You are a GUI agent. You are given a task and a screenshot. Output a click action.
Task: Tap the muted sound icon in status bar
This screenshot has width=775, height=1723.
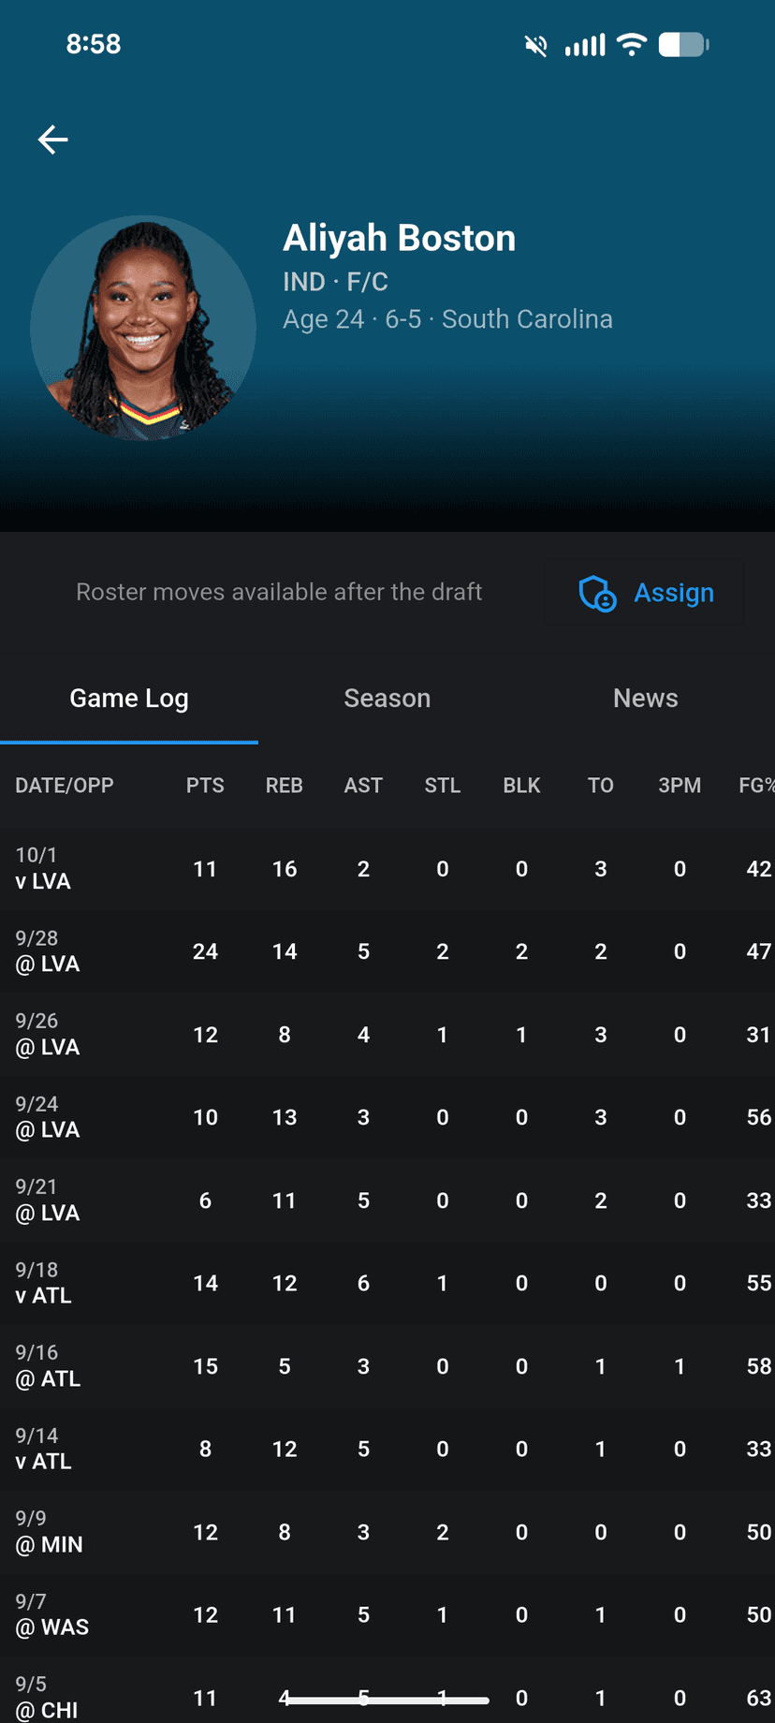534,44
